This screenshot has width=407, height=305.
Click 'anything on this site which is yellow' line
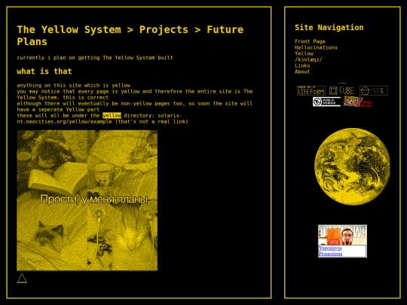click(x=73, y=85)
